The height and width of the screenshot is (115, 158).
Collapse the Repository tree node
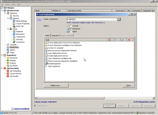[2, 55]
